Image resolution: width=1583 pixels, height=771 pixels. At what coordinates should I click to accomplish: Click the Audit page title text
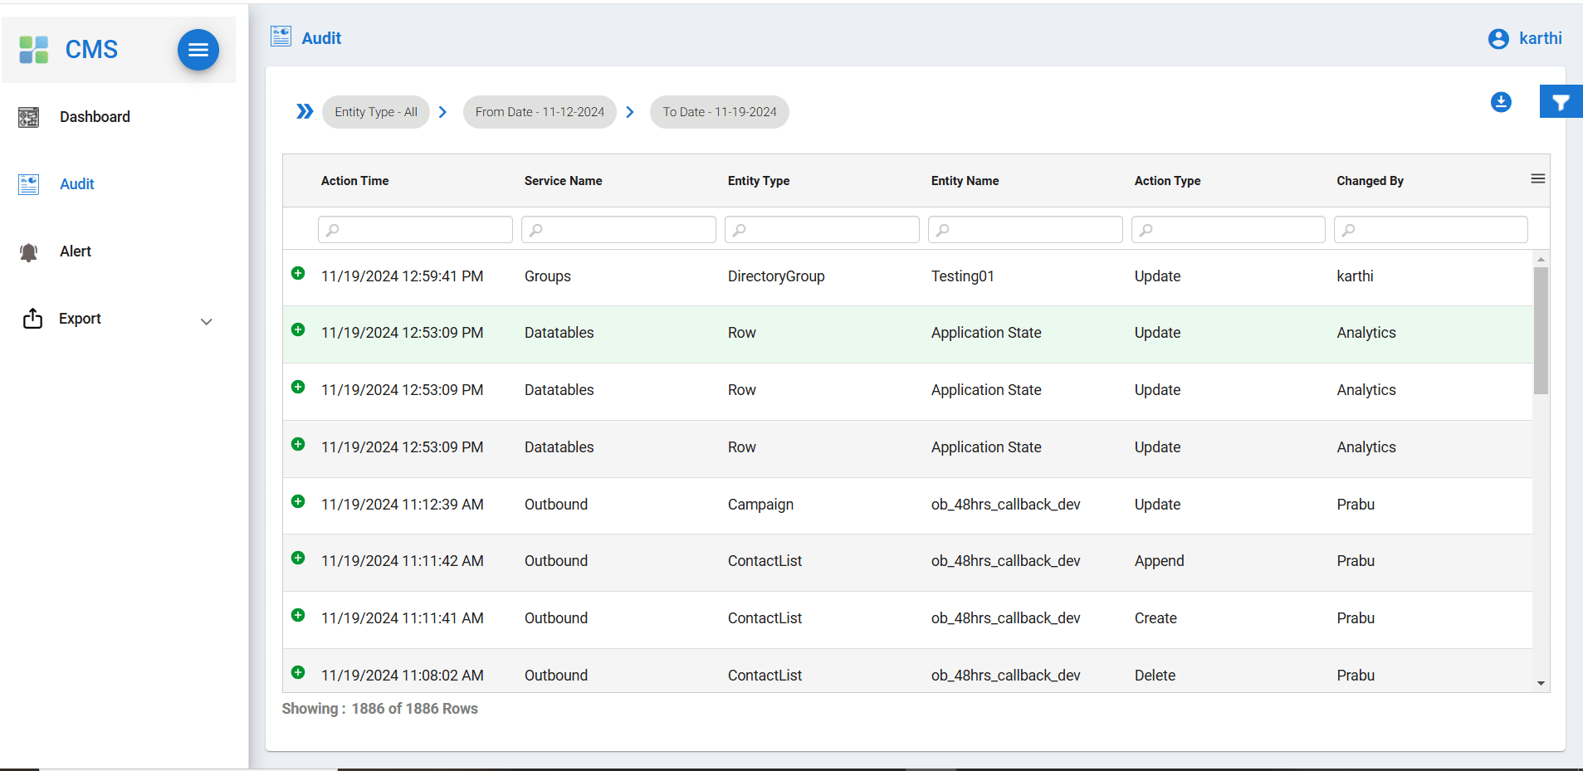pos(321,38)
